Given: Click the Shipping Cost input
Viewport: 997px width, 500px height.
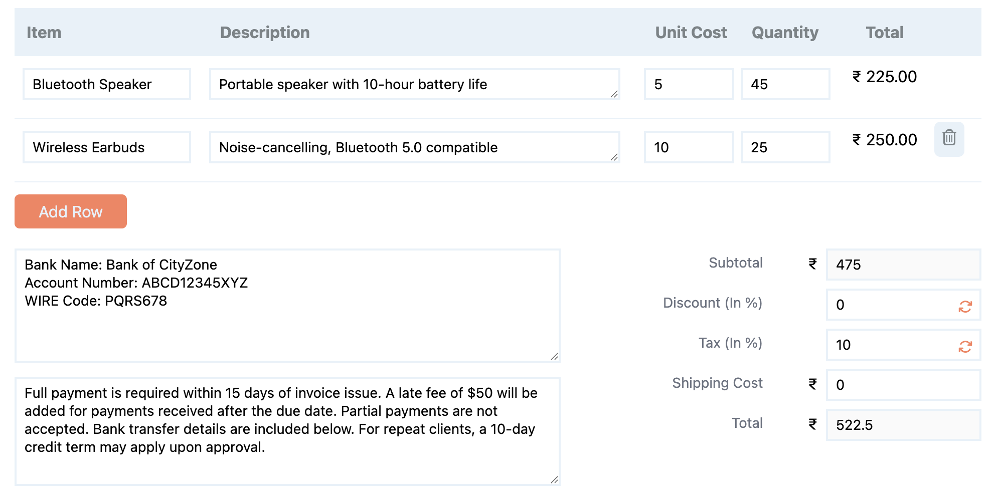Looking at the screenshot, I should click(x=903, y=385).
